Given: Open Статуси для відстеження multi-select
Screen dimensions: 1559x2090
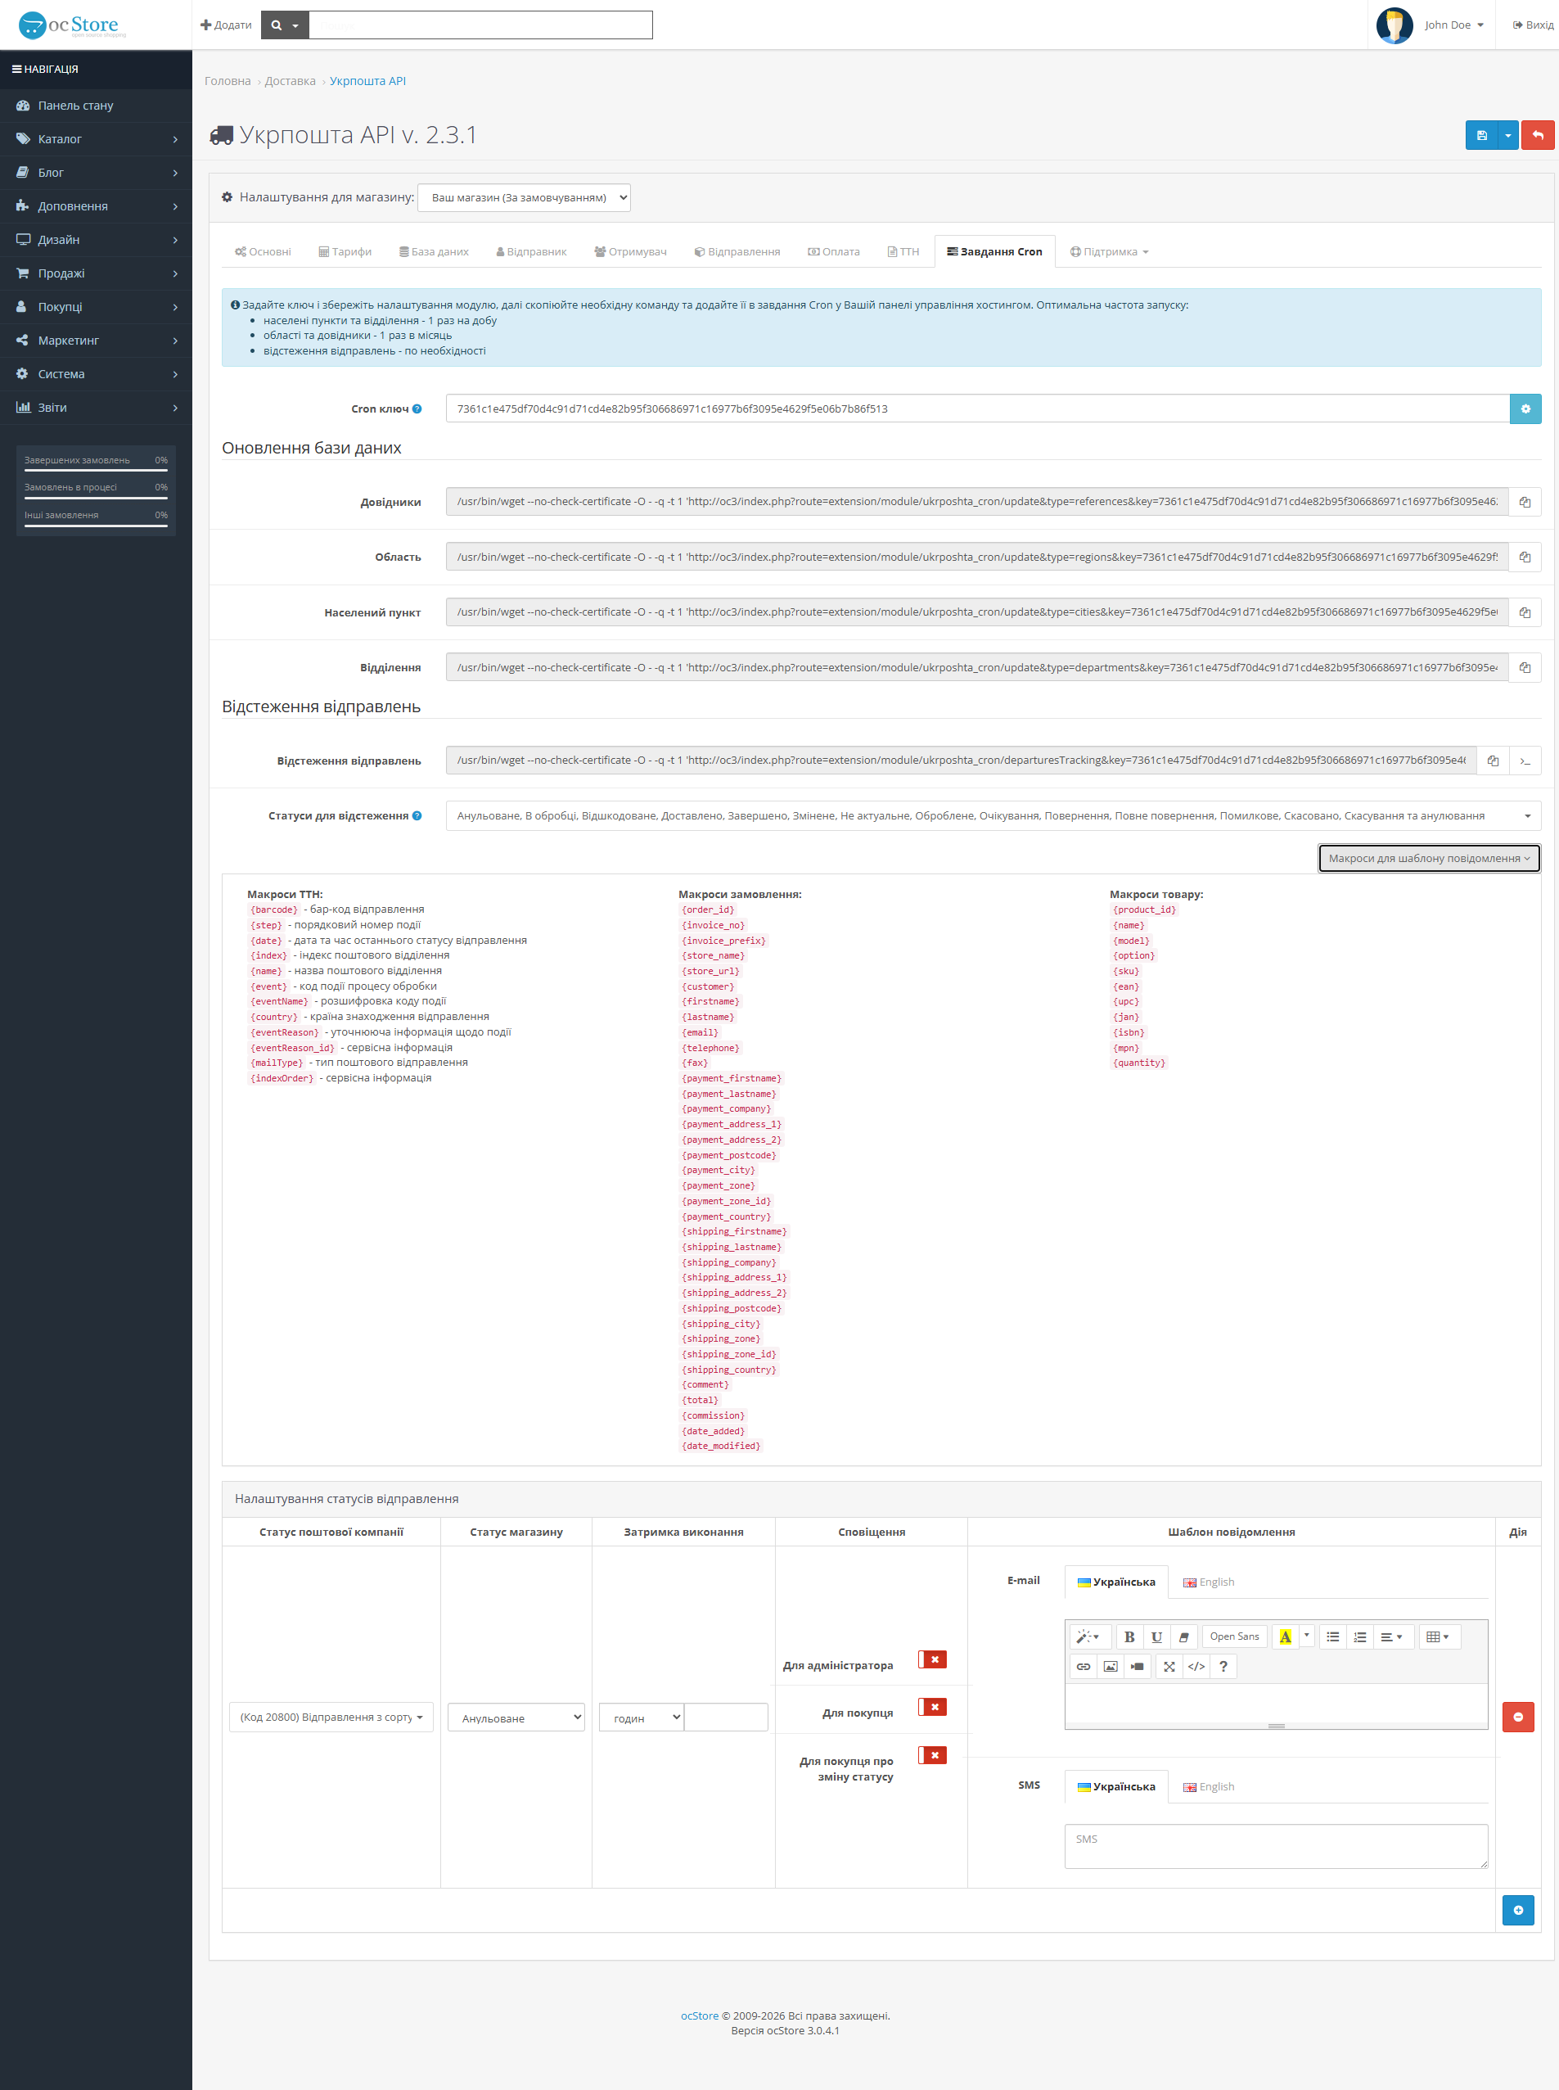Looking at the screenshot, I should (x=993, y=815).
